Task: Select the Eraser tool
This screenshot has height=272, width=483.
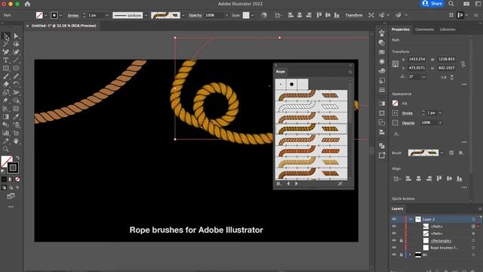Action: point(5,84)
